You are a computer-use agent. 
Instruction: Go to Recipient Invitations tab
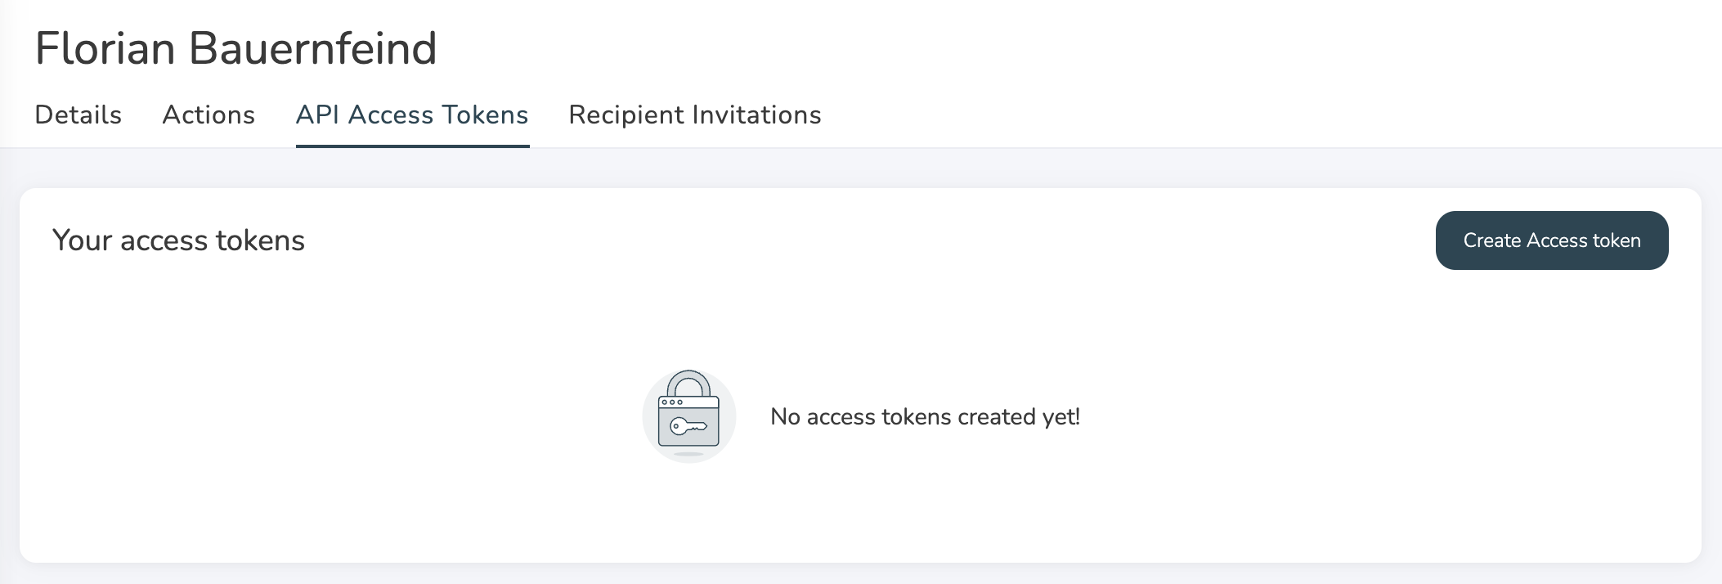(x=694, y=115)
